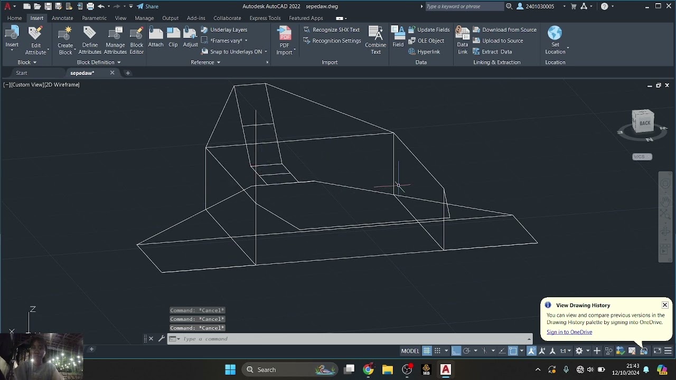Insert a Field

click(x=398, y=37)
